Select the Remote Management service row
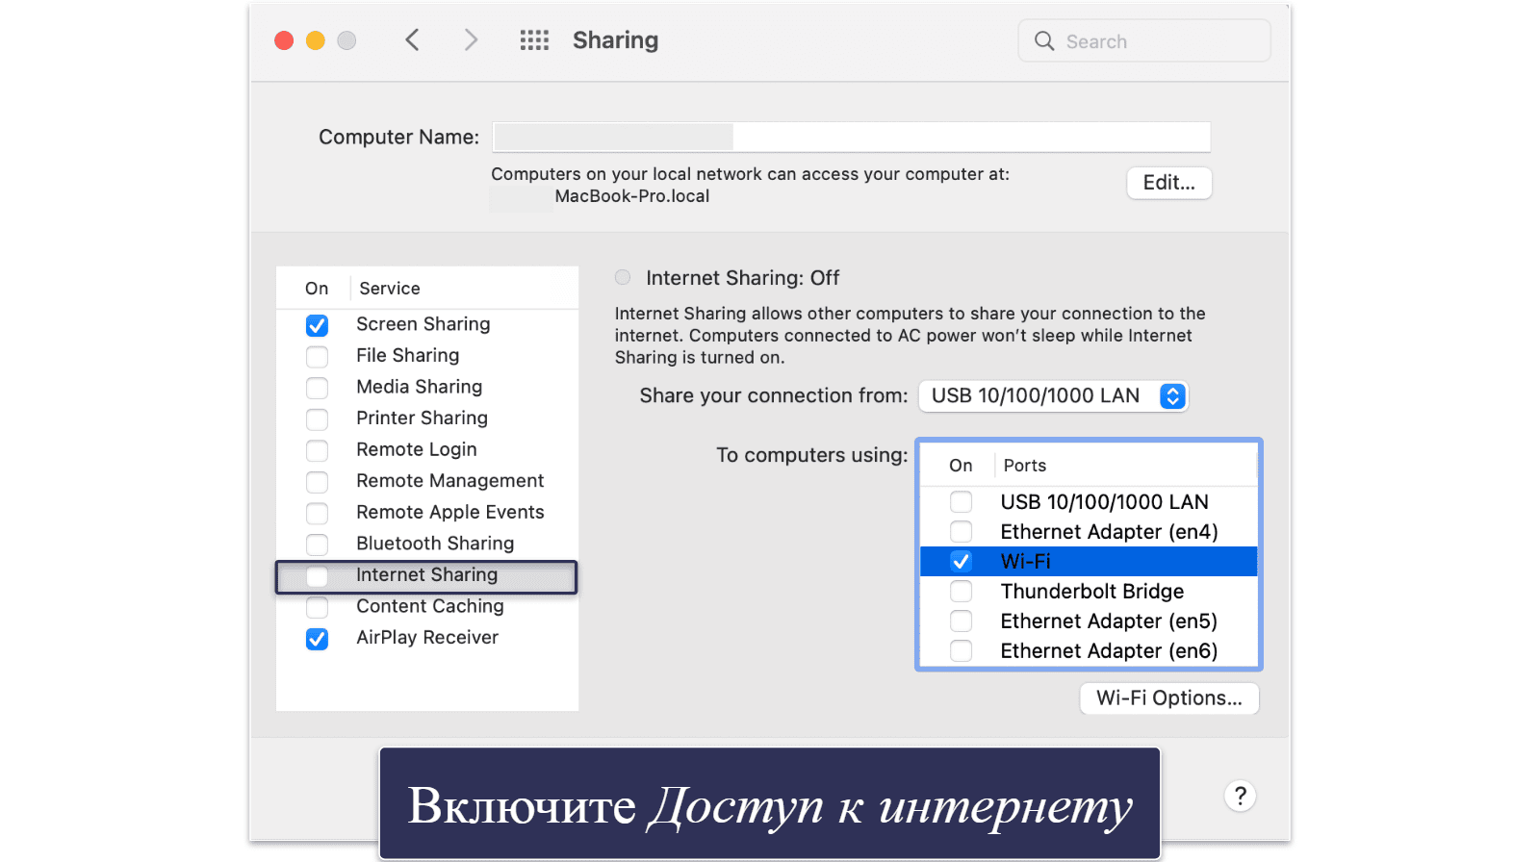The width and height of the screenshot is (1539, 862). (427, 481)
